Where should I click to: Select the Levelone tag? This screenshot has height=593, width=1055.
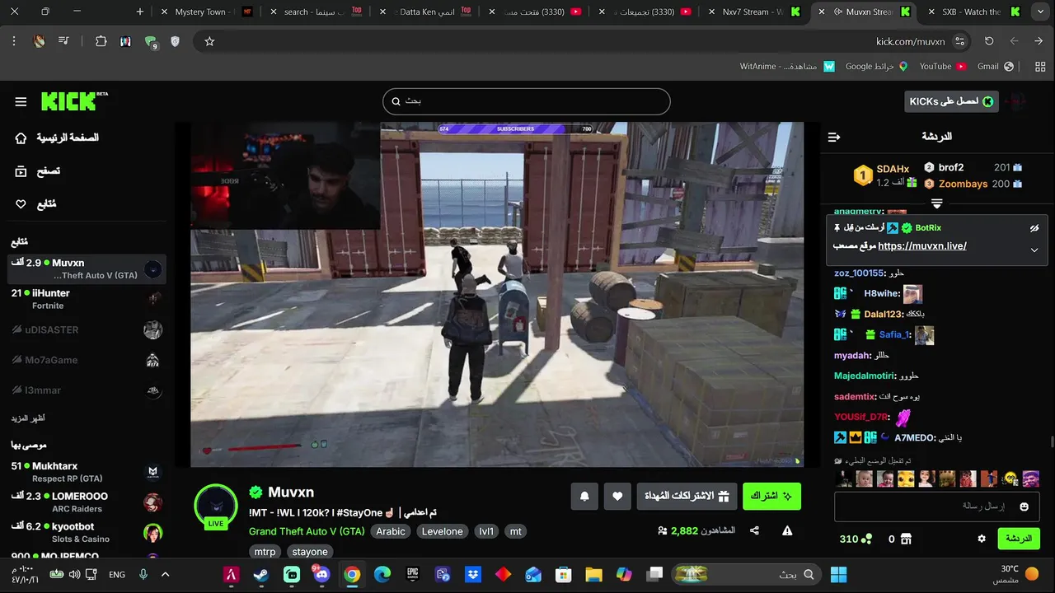443,531
